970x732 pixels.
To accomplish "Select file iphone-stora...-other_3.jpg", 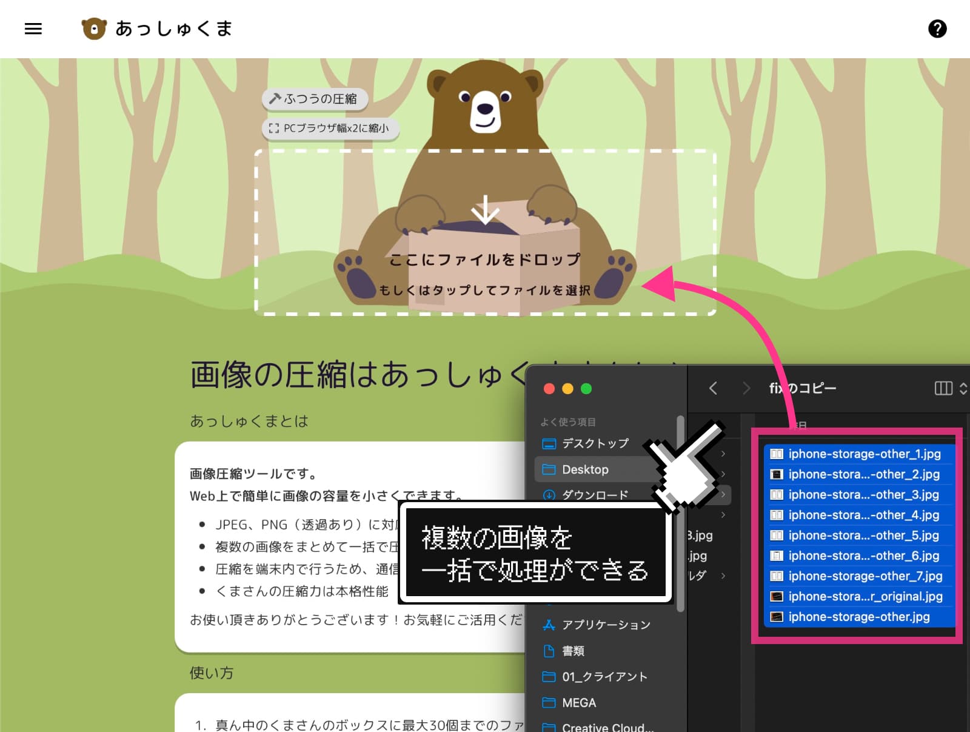I will tap(859, 494).
